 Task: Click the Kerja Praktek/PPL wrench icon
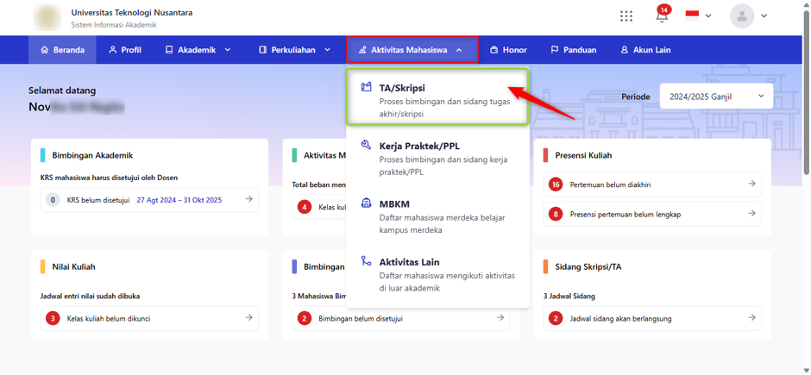tap(366, 146)
